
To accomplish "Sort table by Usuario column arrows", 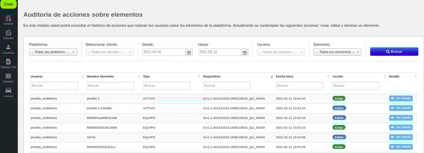I will (x=83, y=77).
